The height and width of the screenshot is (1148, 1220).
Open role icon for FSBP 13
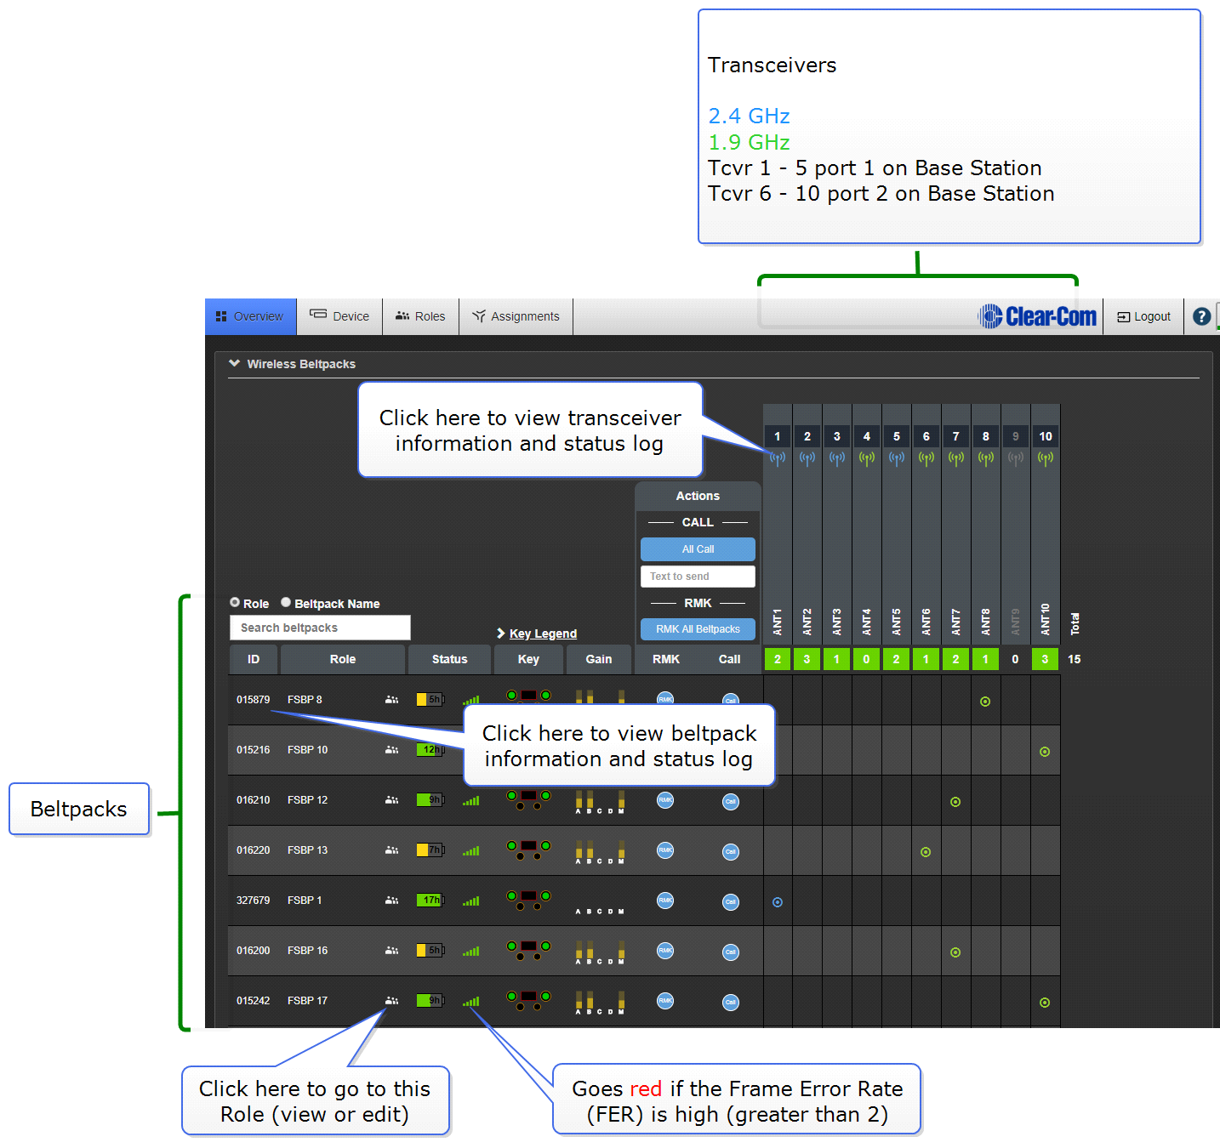(391, 850)
